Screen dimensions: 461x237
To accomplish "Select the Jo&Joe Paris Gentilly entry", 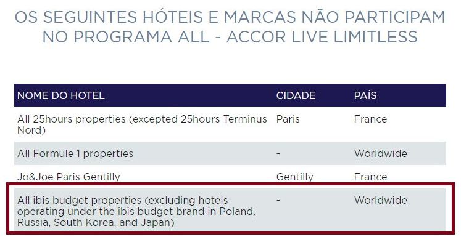I will 69,177.
